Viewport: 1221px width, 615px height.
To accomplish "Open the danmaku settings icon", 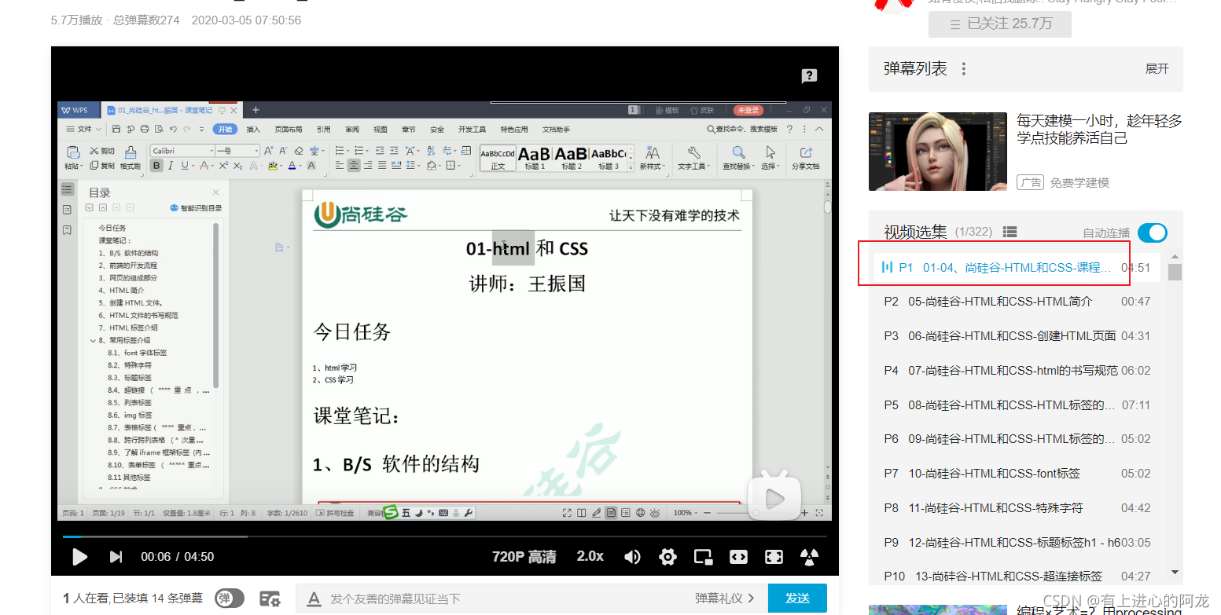I will coord(270,599).
